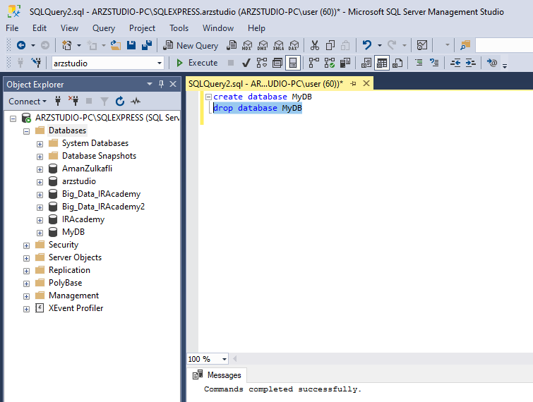
Task: Click the Decrease Indent icon
Action: [x=455, y=63]
